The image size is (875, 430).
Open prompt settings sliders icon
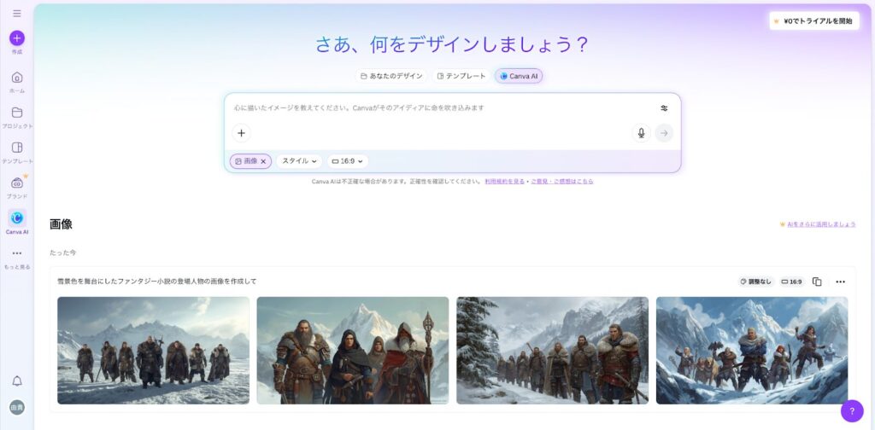(x=664, y=108)
